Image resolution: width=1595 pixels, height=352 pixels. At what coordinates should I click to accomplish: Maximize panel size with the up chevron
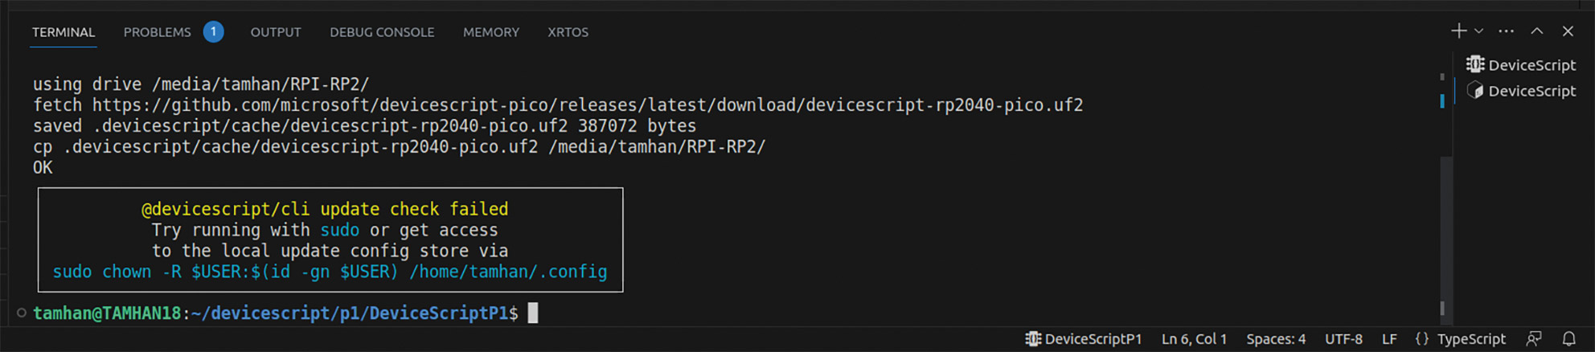tap(1537, 31)
